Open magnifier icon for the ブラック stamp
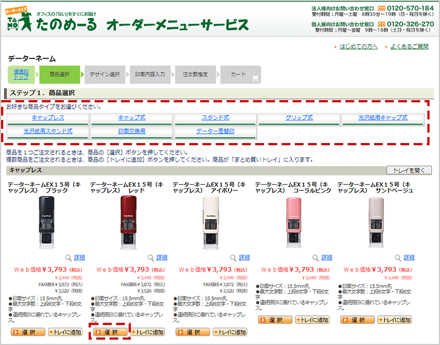 click(x=68, y=258)
